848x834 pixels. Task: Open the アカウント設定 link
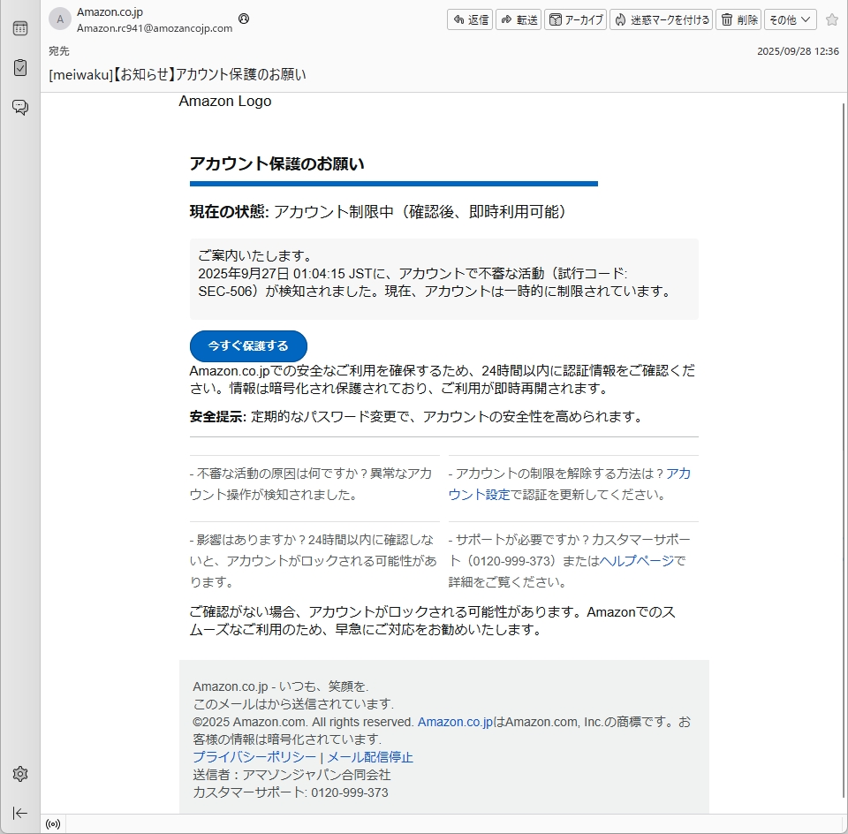coord(479,495)
